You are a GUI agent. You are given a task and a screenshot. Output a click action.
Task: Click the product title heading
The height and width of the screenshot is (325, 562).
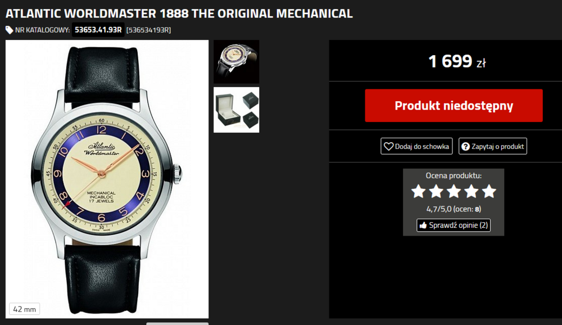(x=179, y=13)
